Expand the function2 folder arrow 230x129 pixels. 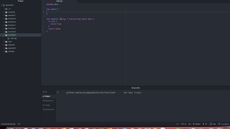tap(4, 29)
